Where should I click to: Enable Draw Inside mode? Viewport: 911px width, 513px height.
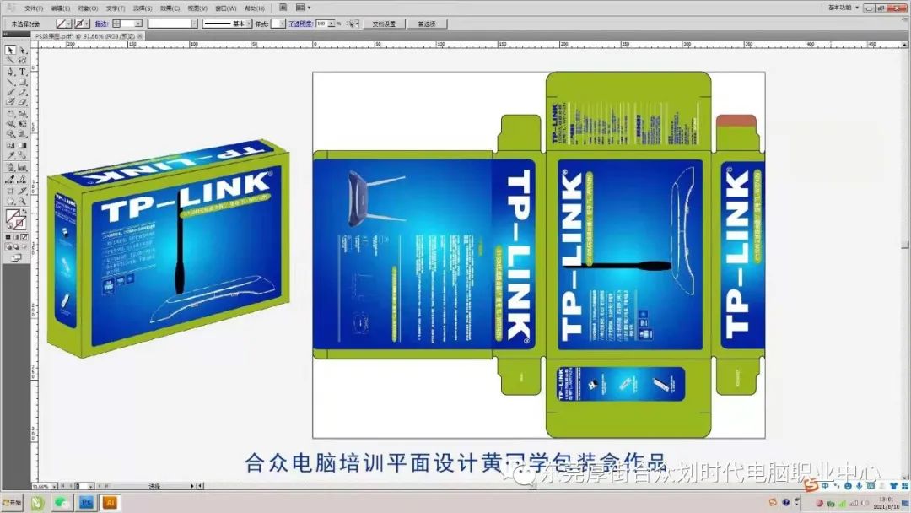(x=24, y=247)
